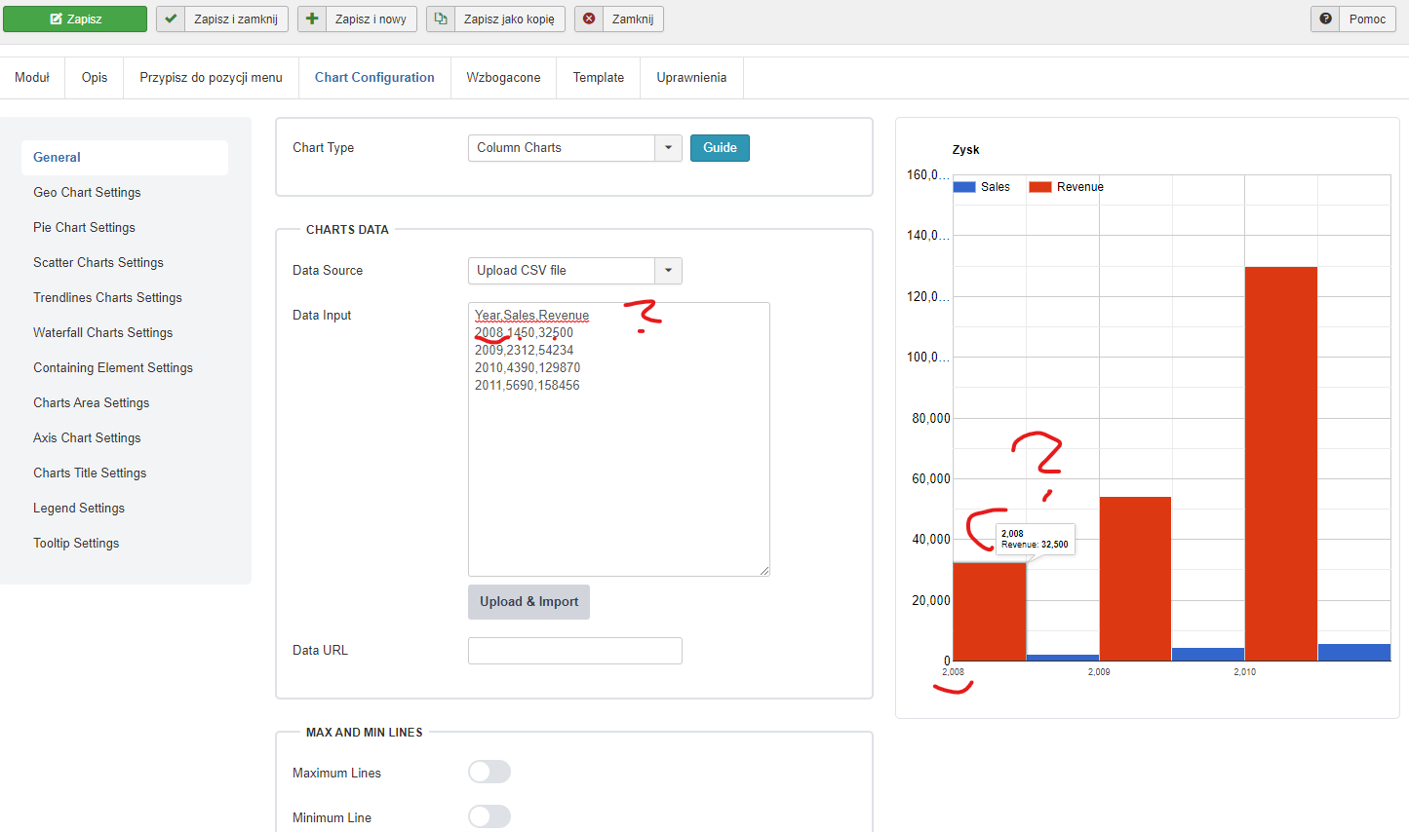Enable the Minimum Line toggle
This screenshot has height=832, width=1409.
pos(489,816)
